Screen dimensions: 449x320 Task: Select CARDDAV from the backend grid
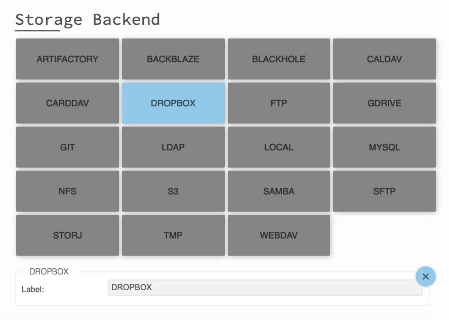coord(67,103)
